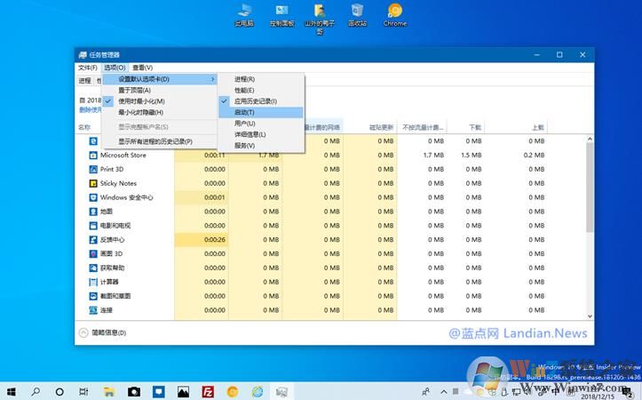Image resolution: width=642 pixels, height=400 pixels.
Task: Choose 性能(E) in the default tab submenu
Action: pyautogui.click(x=244, y=90)
